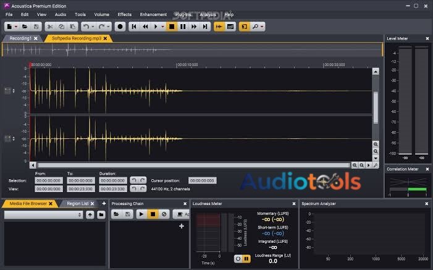This screenshot has width=433, height=270.
Task: Click the Copy icon in toolbar
Action: click(61, 27)
